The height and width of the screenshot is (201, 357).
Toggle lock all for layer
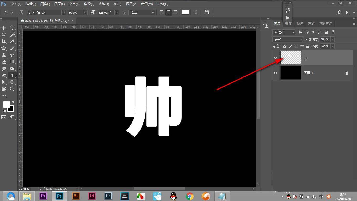point(308,46)
